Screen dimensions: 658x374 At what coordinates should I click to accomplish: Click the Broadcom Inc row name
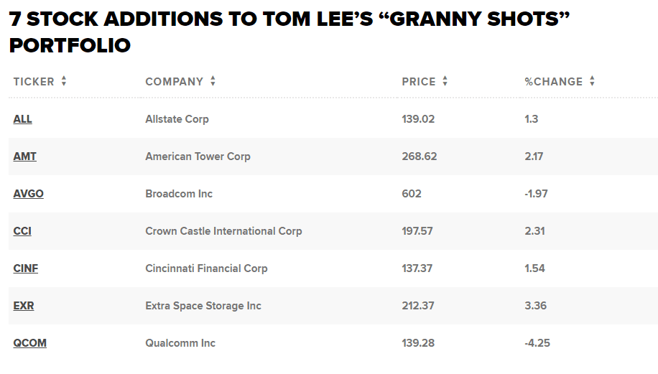(x=179, y=194)
